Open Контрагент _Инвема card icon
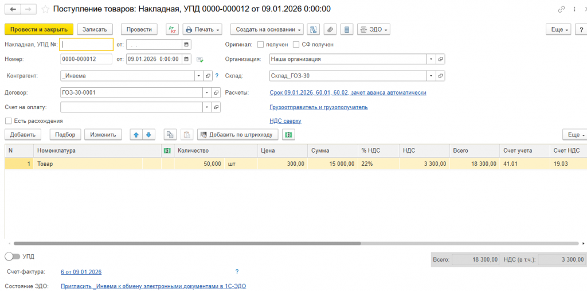 click(208, 76)
